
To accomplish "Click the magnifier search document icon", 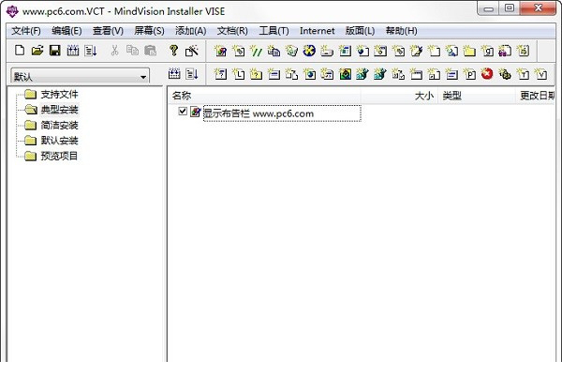I will 451,51.
